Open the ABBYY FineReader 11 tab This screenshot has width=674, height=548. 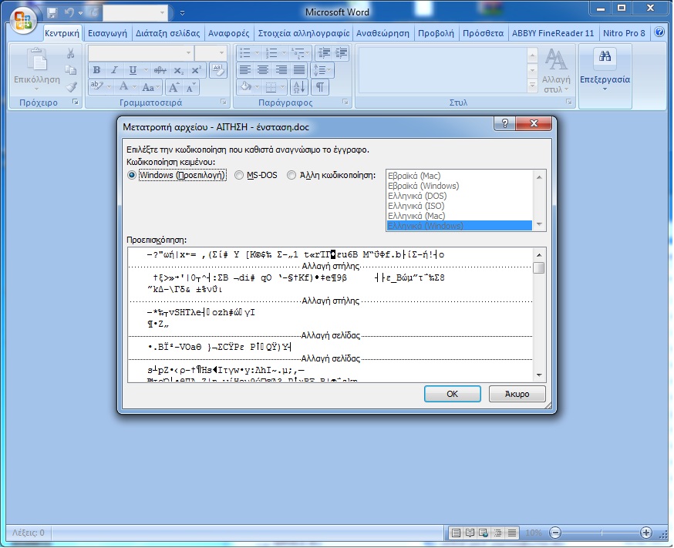point(553,33)
